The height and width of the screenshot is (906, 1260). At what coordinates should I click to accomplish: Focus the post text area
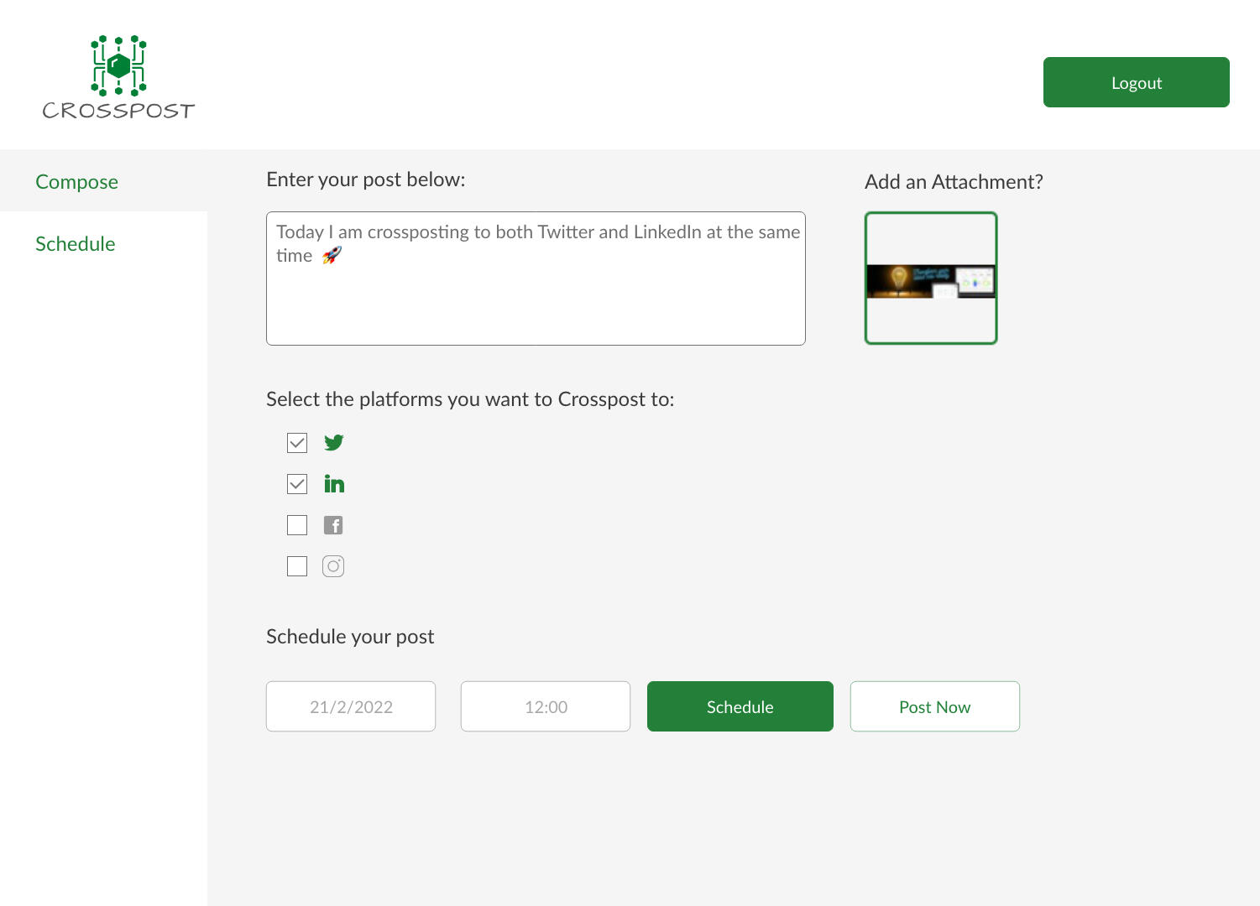click(x=536, y=302)
